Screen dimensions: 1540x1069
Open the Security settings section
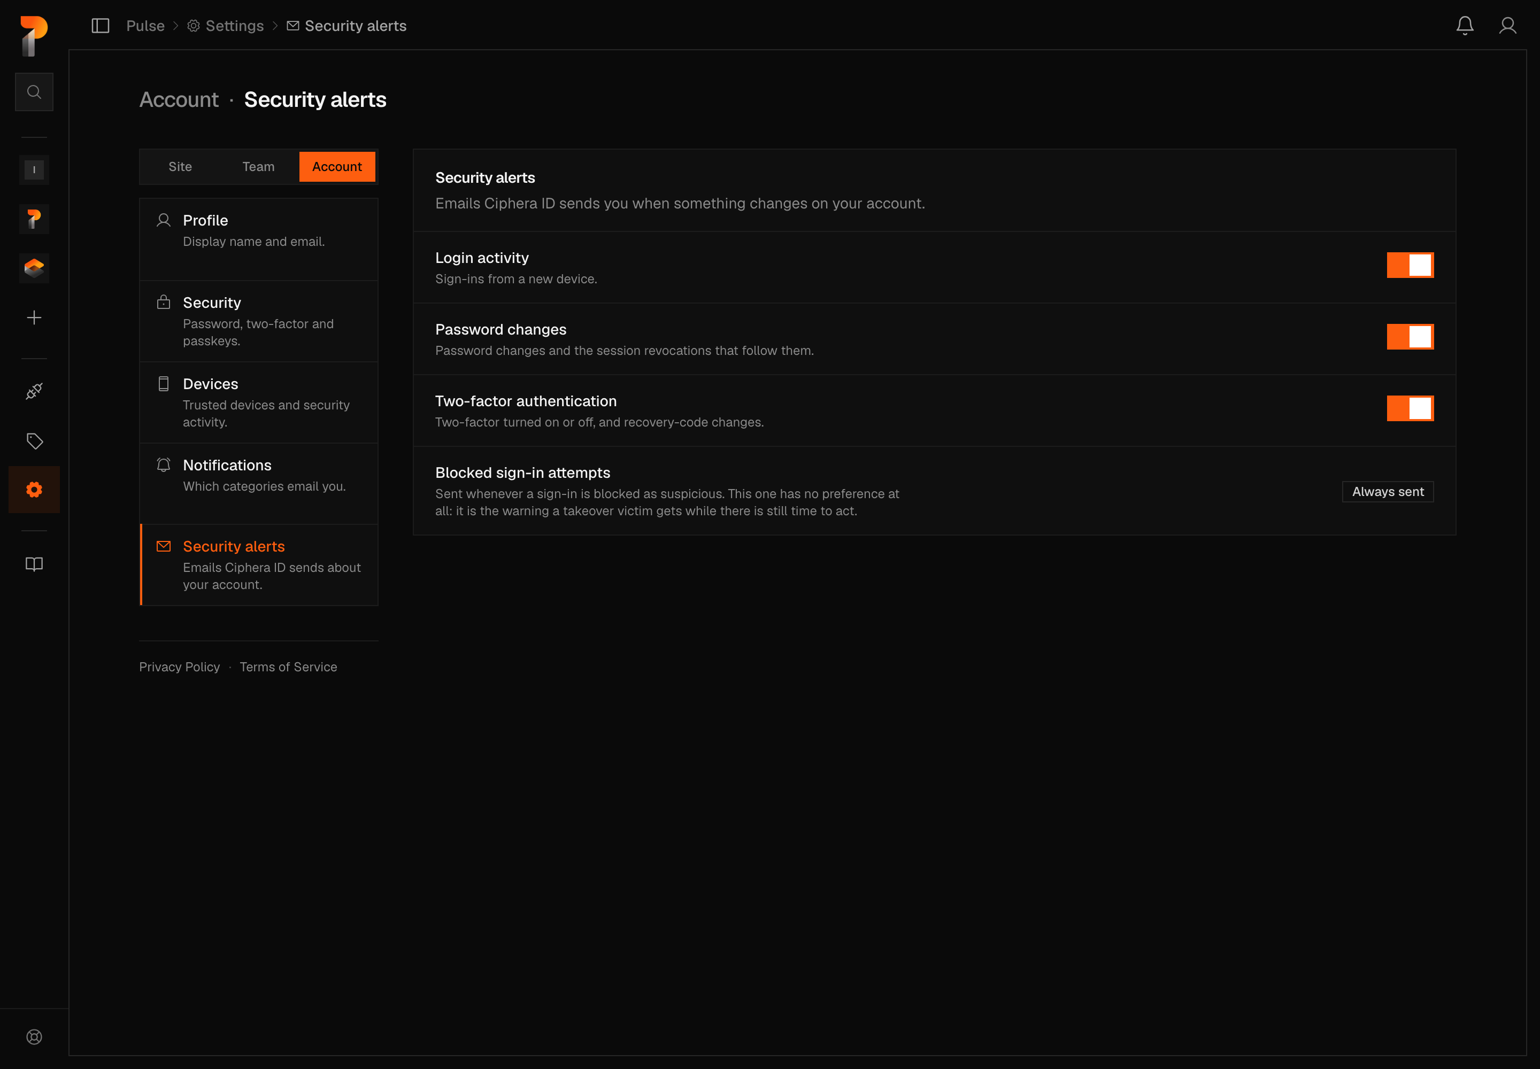[x=259, y=322]
